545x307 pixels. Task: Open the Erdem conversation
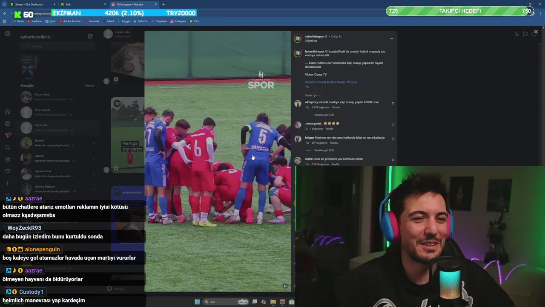[x=57, y=143]
